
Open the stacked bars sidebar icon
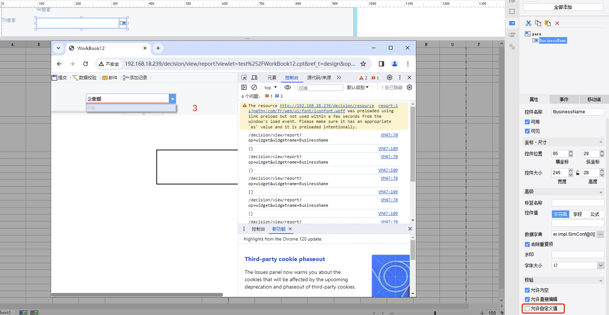(x=512, y=35)
